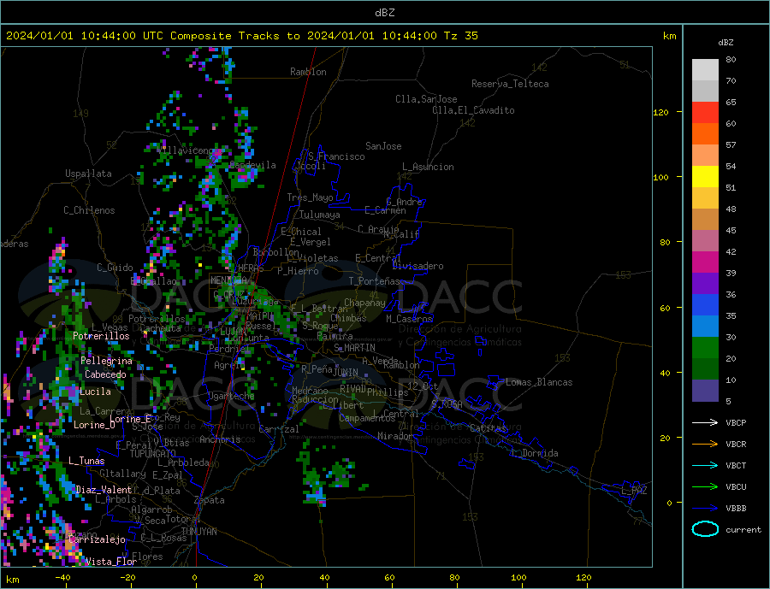
Task: Click the L_PAZ map label
Action: [x=635, y=491]
